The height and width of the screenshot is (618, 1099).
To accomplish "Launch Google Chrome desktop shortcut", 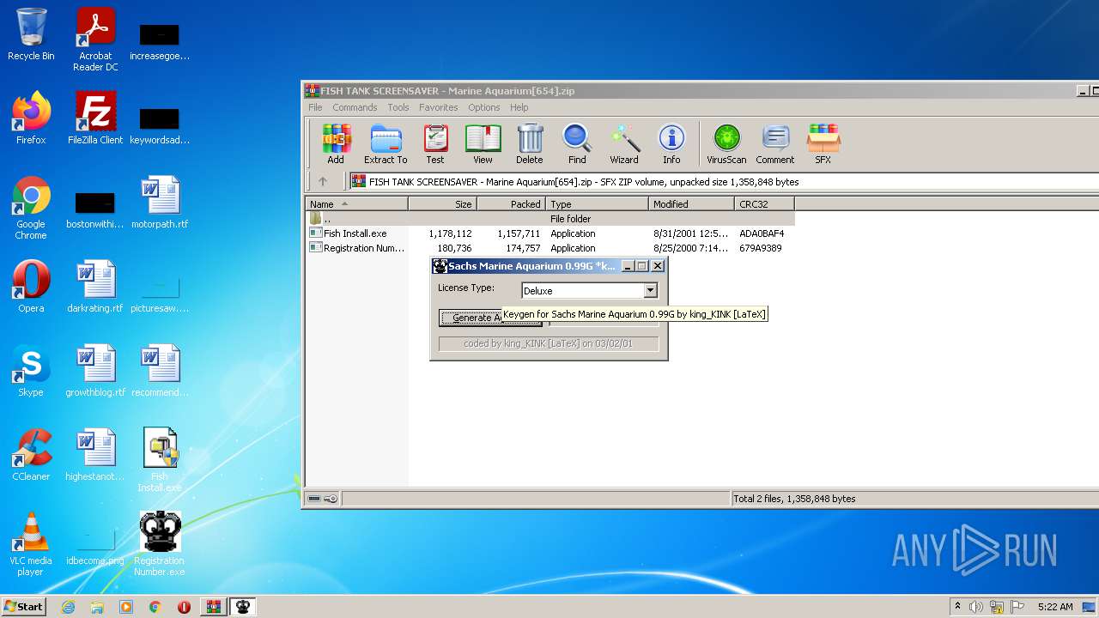I will coord(31,208).
